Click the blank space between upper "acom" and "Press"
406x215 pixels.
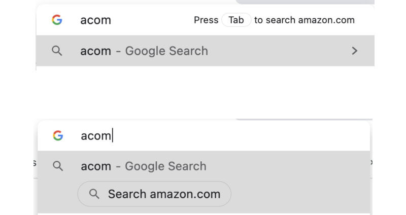point(152,20)
